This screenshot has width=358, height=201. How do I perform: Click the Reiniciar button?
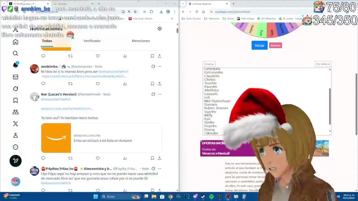tap(275, 45)
